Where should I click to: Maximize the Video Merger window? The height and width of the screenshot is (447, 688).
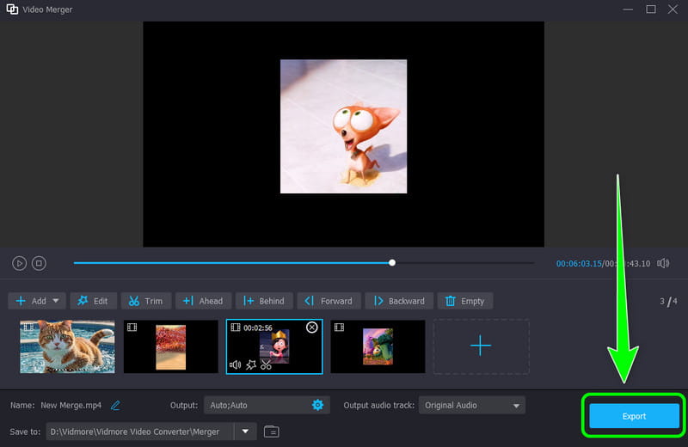pos(651,9)
